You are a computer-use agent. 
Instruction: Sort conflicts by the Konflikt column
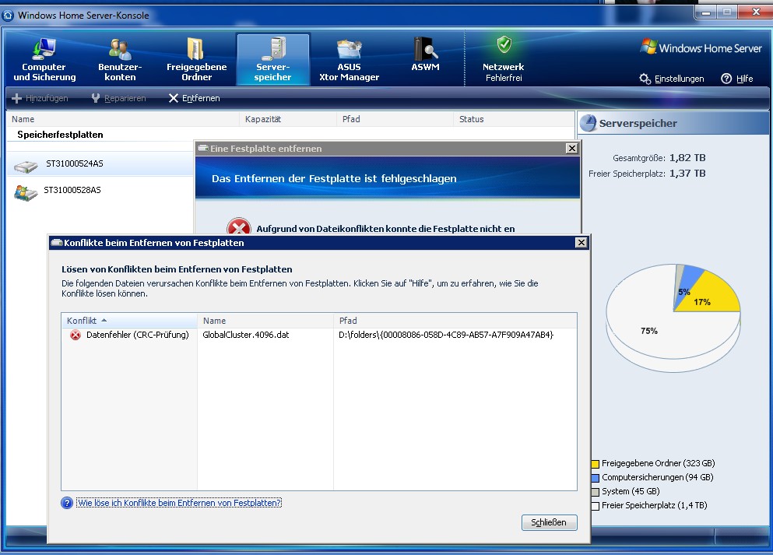coord(129,321)
